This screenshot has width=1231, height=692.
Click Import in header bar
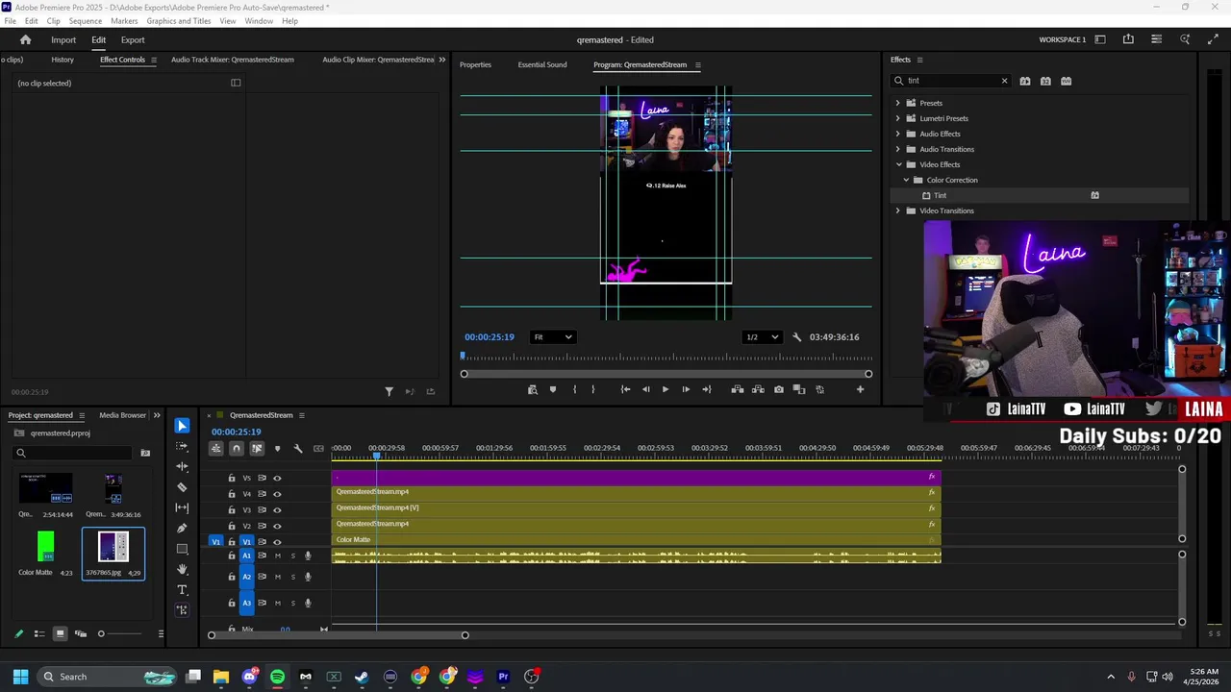(63, 39)
